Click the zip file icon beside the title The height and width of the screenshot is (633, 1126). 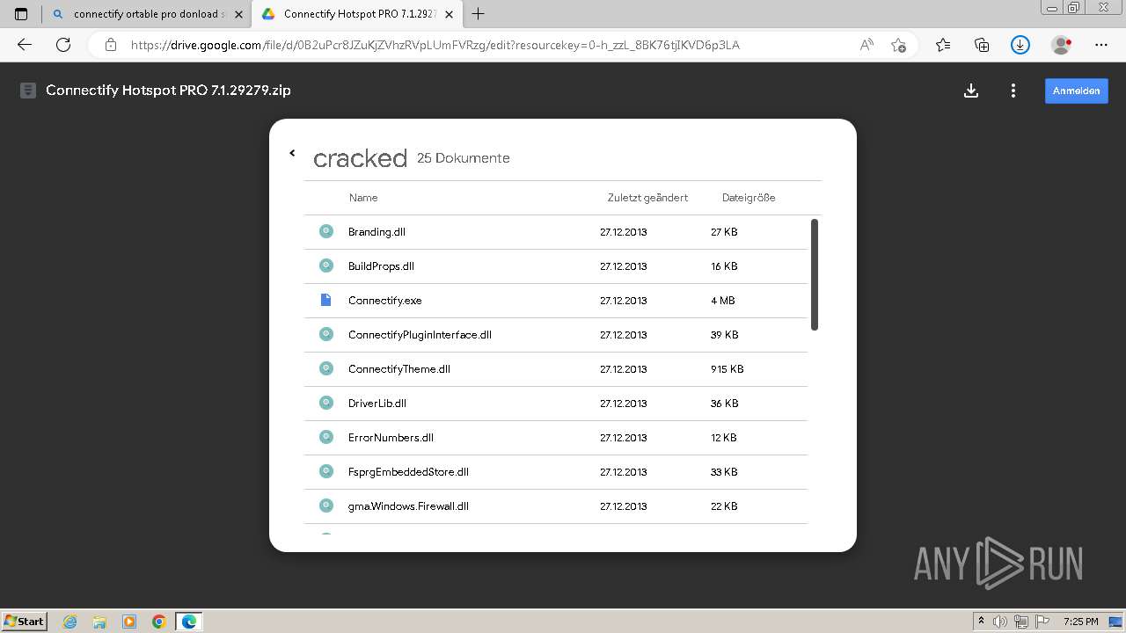[x=28, y=91]
